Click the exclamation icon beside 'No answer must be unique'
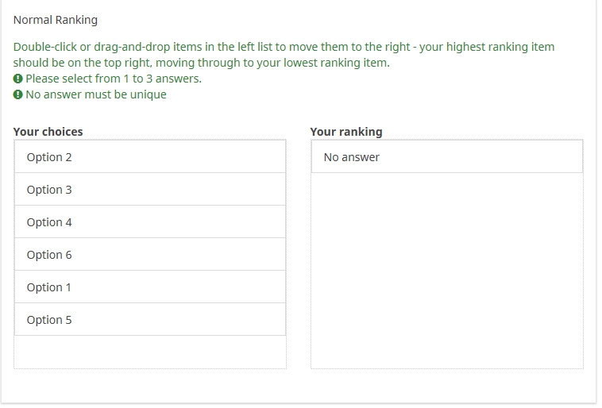602x408 pixels. click(17, 95)
